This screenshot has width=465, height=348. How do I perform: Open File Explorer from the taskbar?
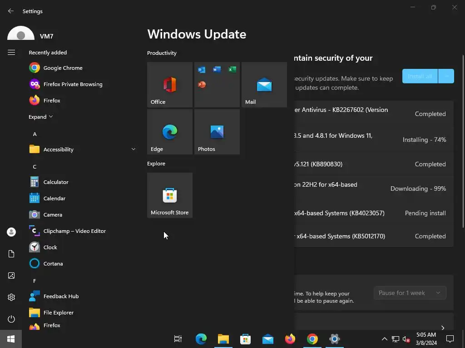click(223, 339)
